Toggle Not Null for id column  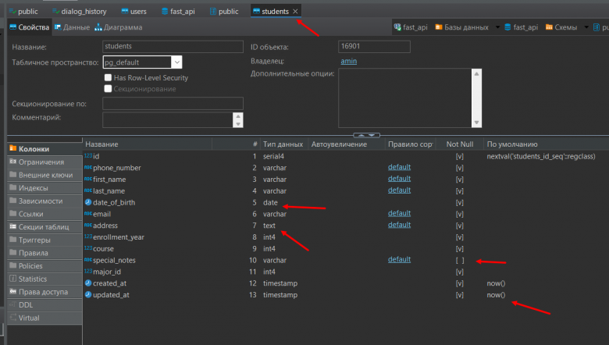click(x=460, y=156)
